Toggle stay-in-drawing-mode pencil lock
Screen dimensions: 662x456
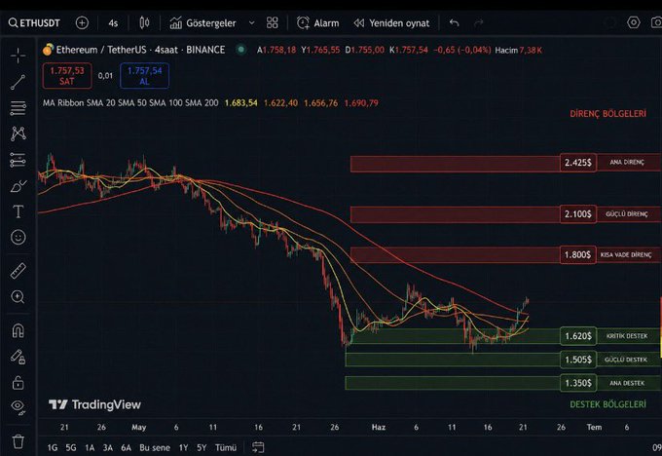click(18, 357)
